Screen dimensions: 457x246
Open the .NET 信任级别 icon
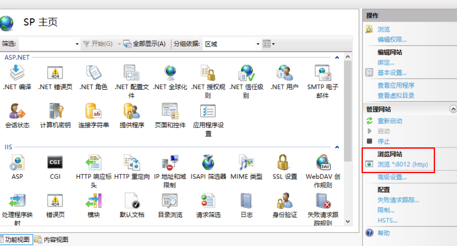[x=246, y=73]
